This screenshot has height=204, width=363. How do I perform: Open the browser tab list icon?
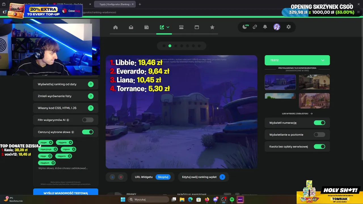(x=4, y=4)
